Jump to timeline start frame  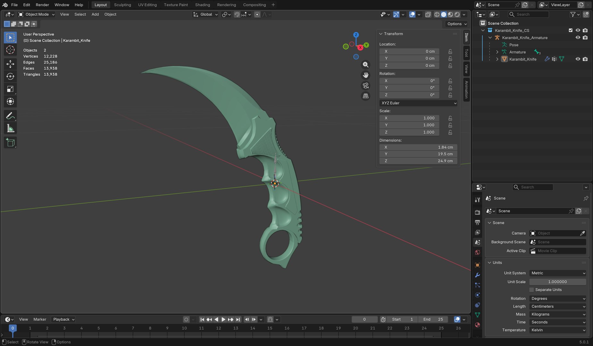[x=202, y=319]
